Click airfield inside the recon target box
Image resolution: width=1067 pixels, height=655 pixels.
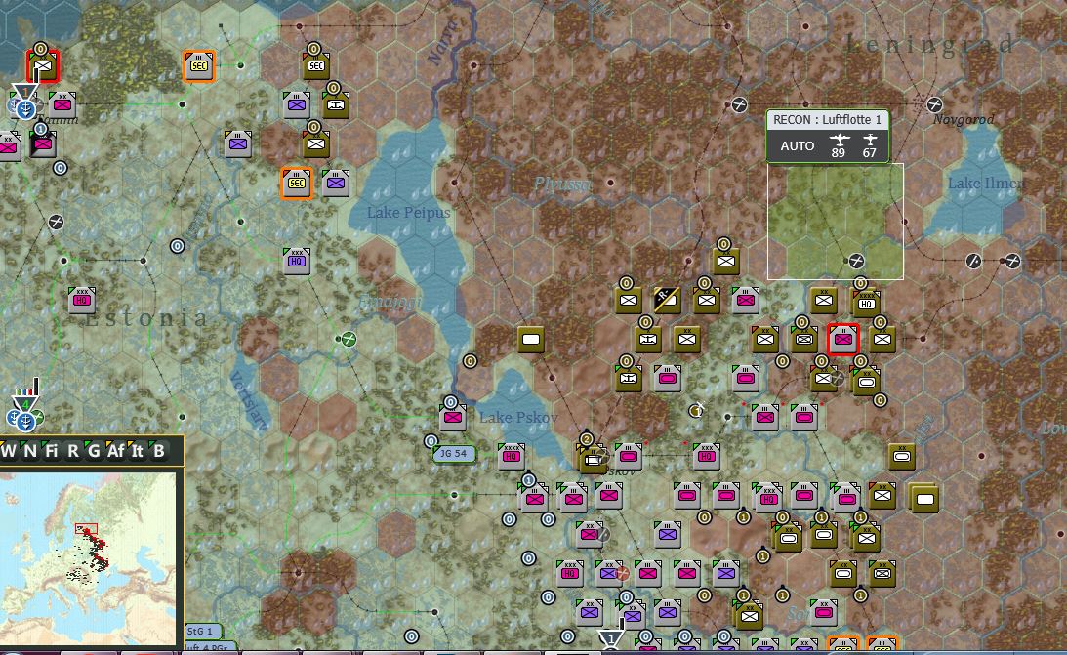click(856, 261)
